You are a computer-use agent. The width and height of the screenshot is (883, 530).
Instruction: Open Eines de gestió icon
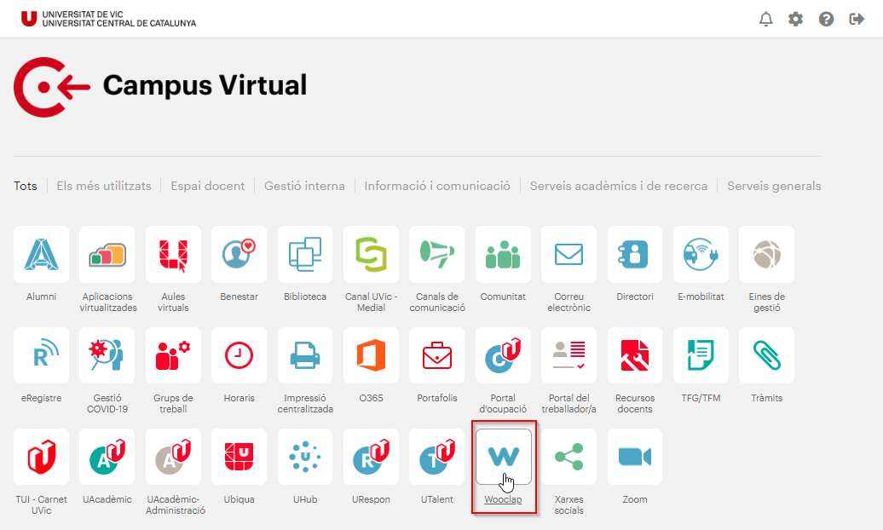tap(766, 255)
